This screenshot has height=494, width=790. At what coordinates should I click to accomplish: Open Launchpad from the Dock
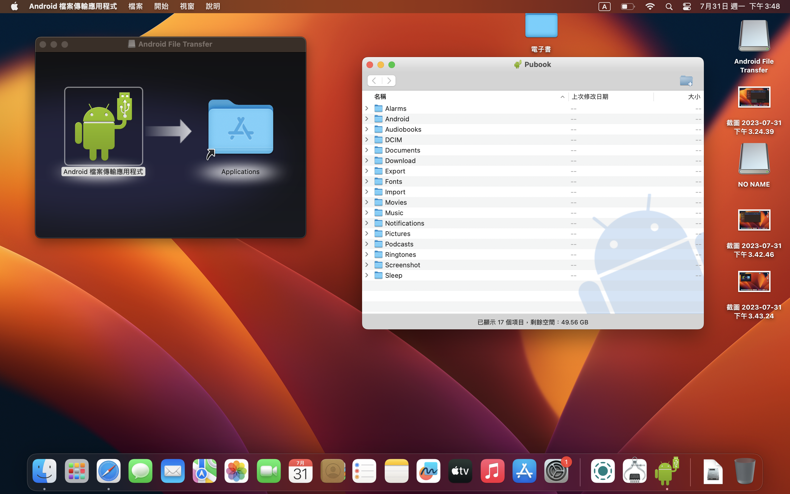tap(76, 471)
